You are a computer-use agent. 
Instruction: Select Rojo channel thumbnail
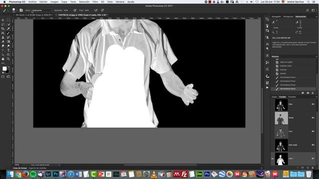point(281,105)
